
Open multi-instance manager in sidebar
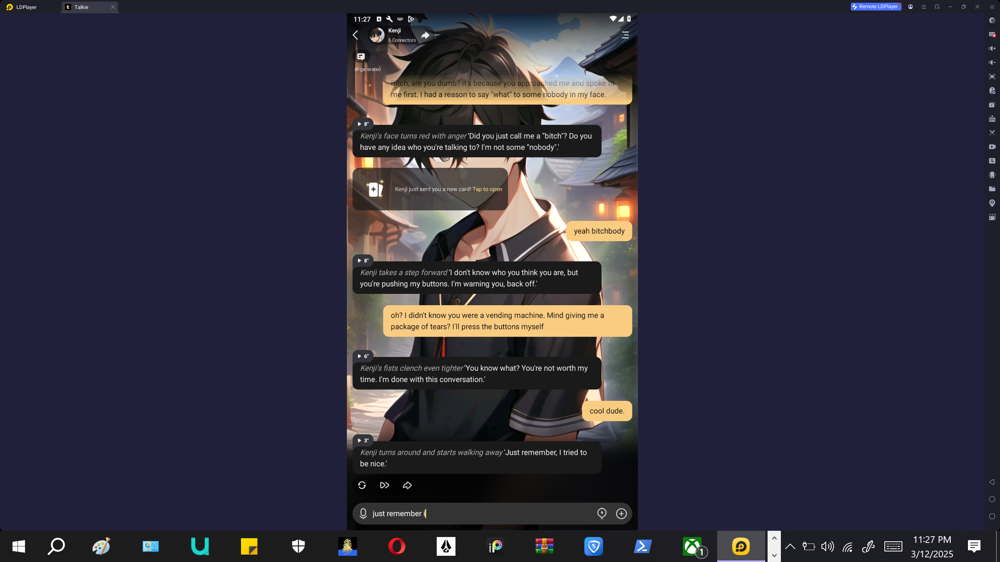pos(992,105)
